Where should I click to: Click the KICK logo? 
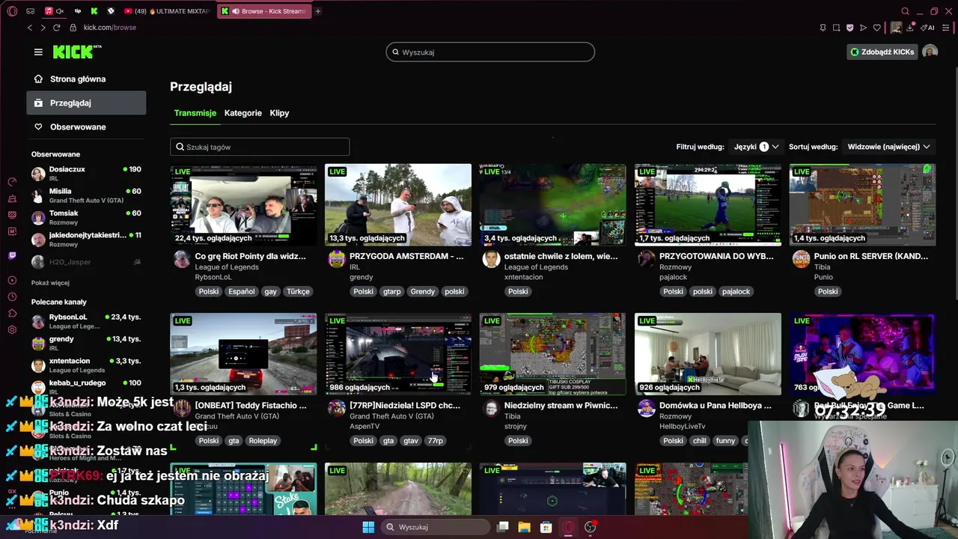pos(77,52)
